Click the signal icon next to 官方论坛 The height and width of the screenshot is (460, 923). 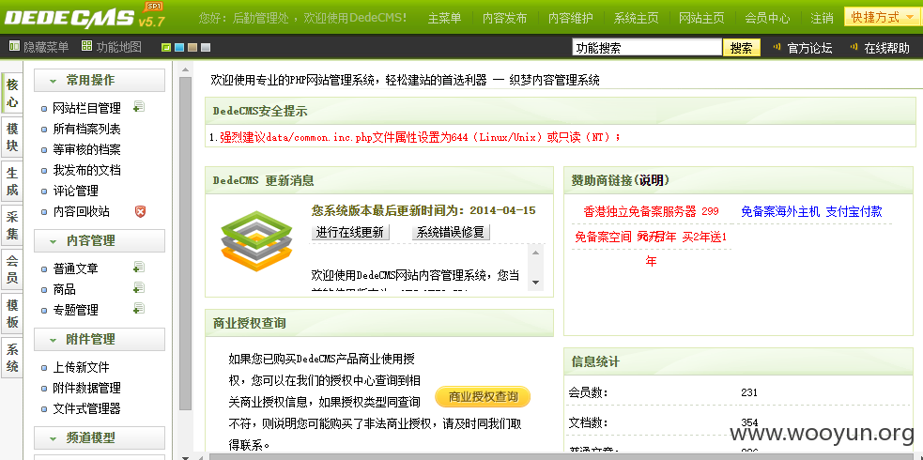click(x=777, y=47)
